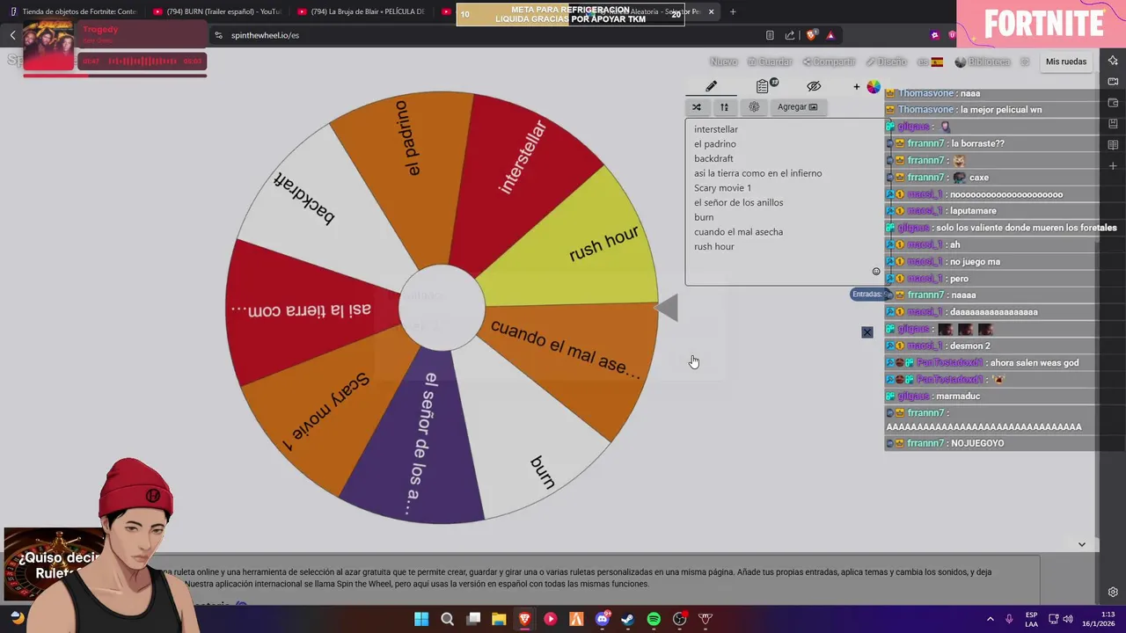Open the entries gear settings button
Screen dimensions: 1126x633
[754, 107]
